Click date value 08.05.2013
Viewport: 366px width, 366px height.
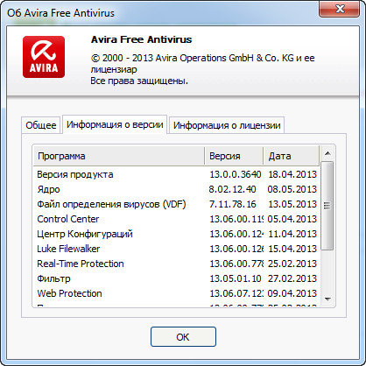292,189
